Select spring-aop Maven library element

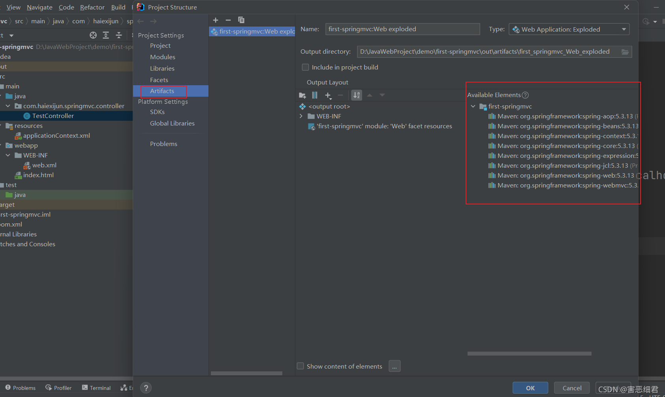click(563, 116)
